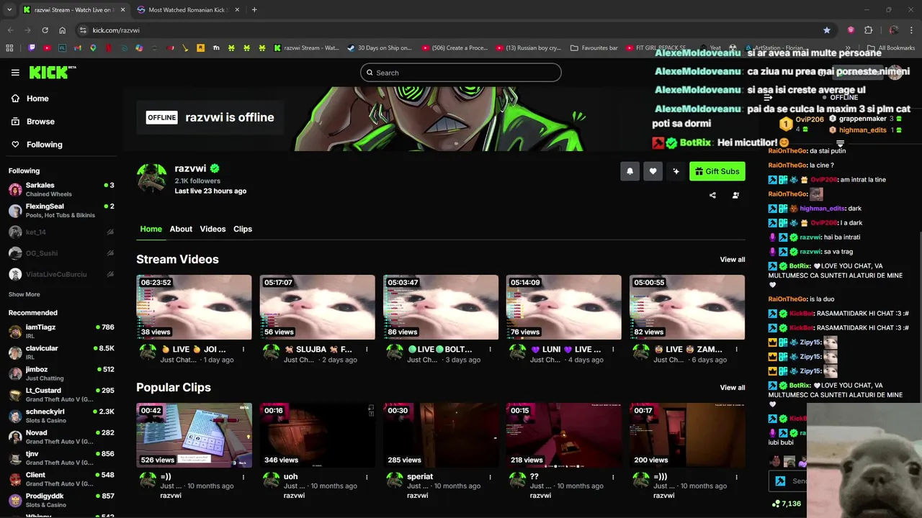Open 30 Days on Ship bookmark
The width and height of the screenshot is (922, 518).
(x=380, y=48)
